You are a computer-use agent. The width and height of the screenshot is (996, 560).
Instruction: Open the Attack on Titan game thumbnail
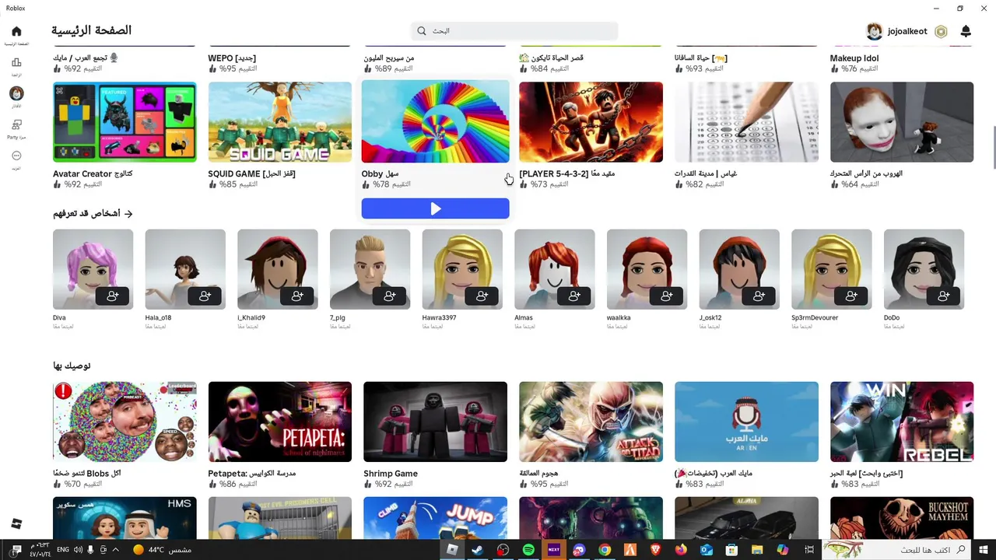click(x=591, y=422)
